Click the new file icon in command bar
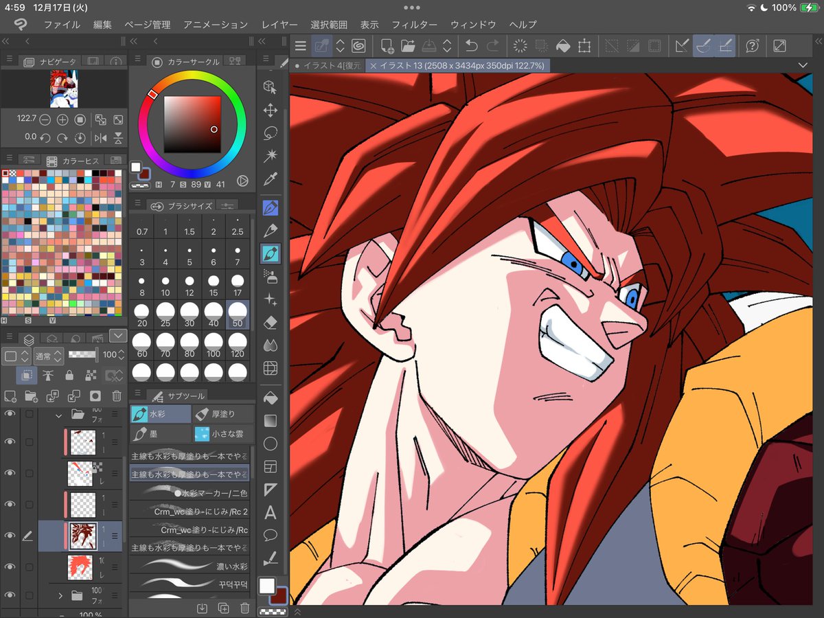This screenshot has height=618, width=824. [x=387, y=46]
